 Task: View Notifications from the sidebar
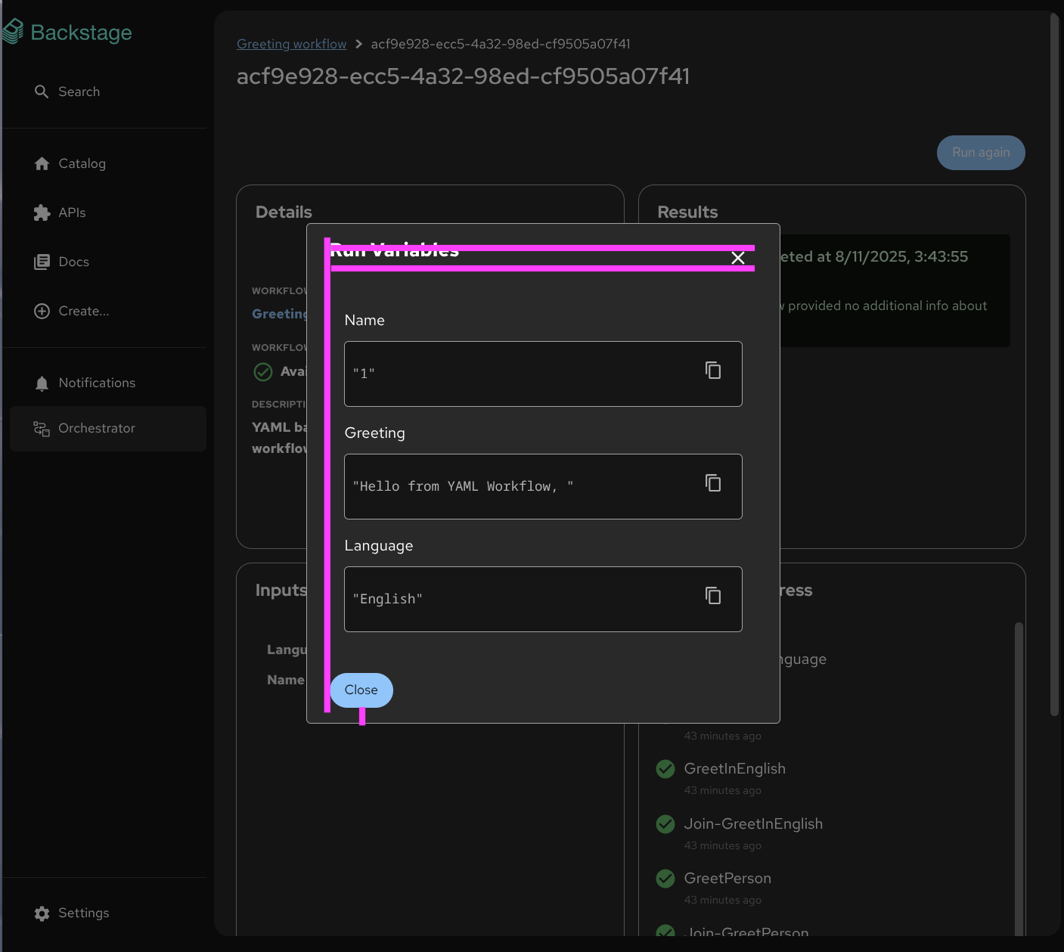coord(97,383)
